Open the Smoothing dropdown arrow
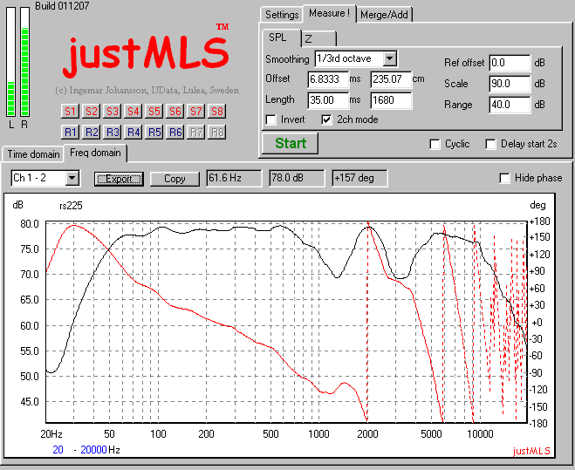Viewport: 575px width, 470px height. tap(390, 58)
